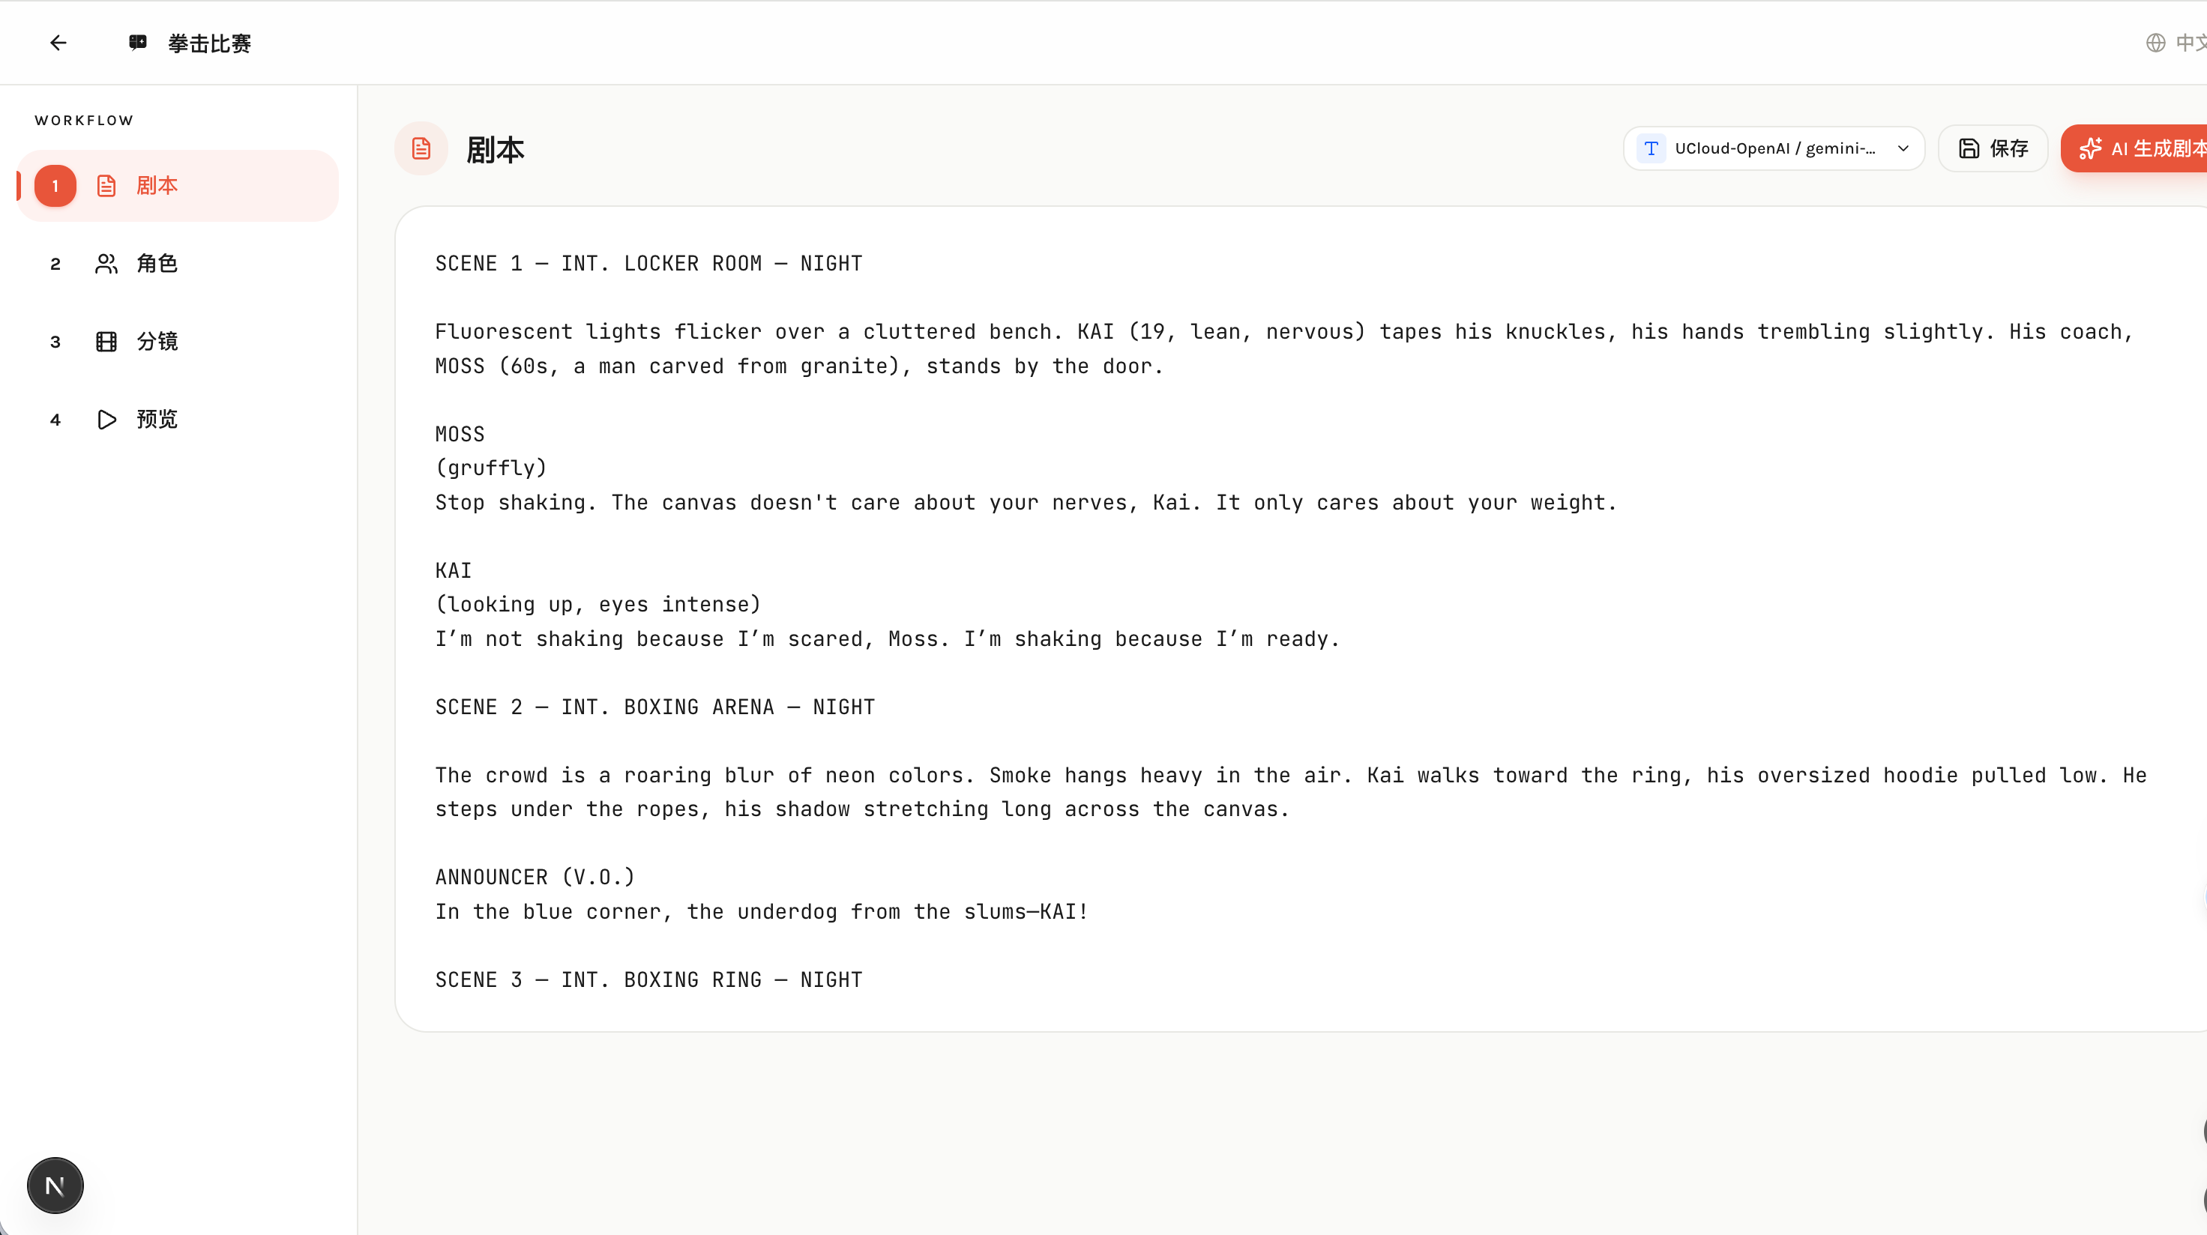
Task: Go back using the left arrow
Action: pyautogui.click(x=58, y=43)
